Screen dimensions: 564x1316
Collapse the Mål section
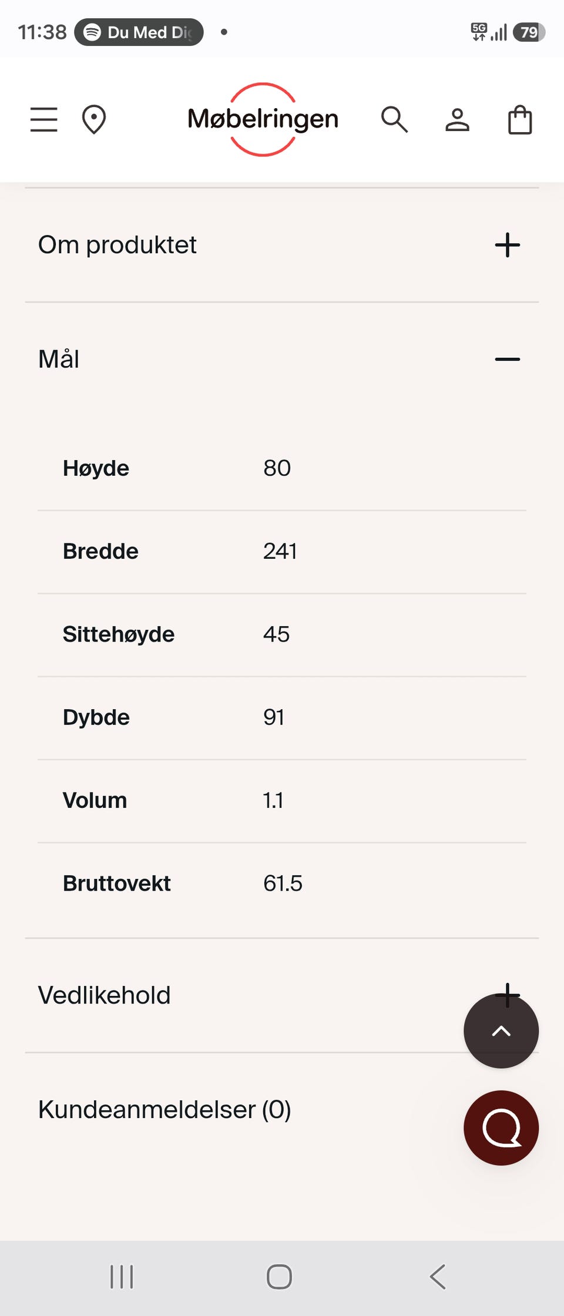282,359
